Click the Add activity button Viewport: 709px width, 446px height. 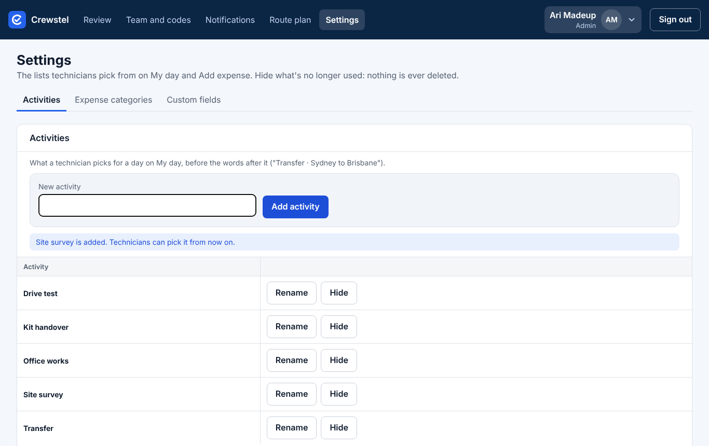click(x=295, y=207)
